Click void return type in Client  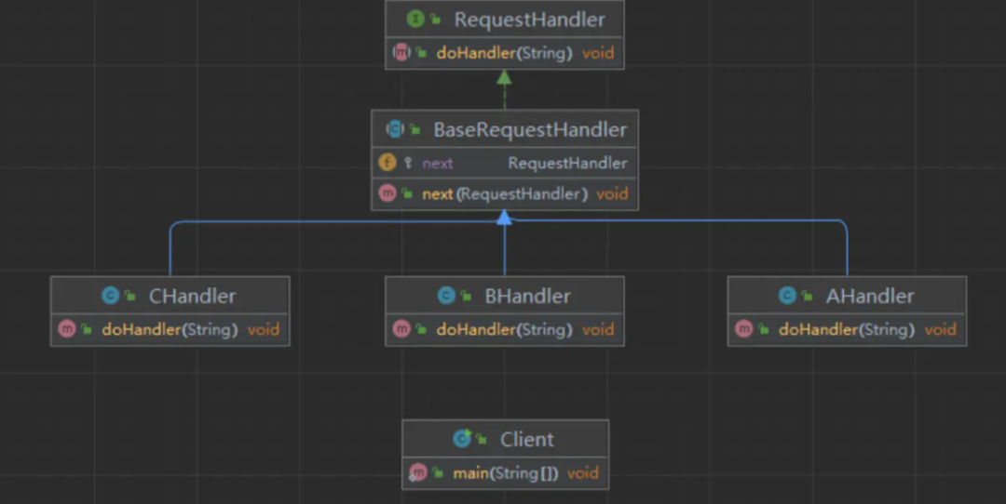582,473
